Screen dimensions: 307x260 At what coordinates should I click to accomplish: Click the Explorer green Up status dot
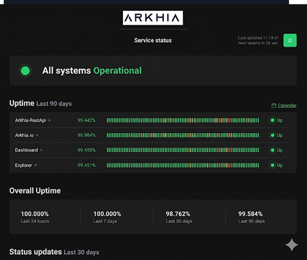click(x=273, y=165)
